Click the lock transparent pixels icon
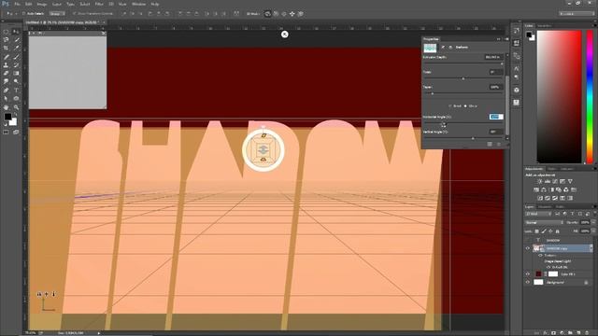 537,231
